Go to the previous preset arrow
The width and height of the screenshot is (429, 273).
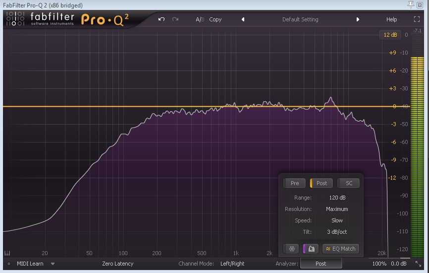(x=243, y=19)
